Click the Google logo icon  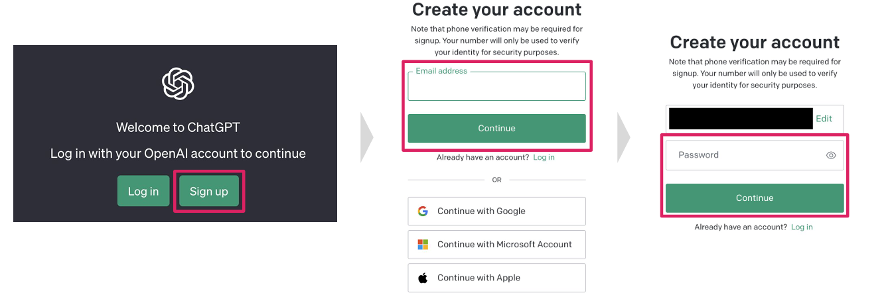[x=423, y=211]
